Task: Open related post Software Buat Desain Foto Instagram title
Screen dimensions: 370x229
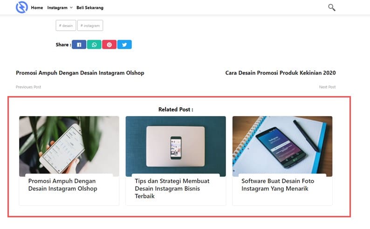Action: click(x=278, y=185)
